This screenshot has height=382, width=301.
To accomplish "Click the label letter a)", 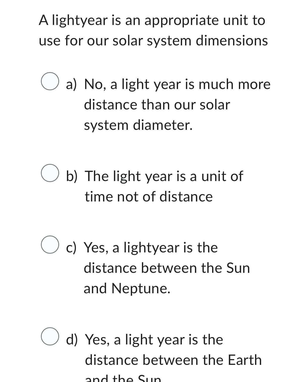I will pos(72,84).
